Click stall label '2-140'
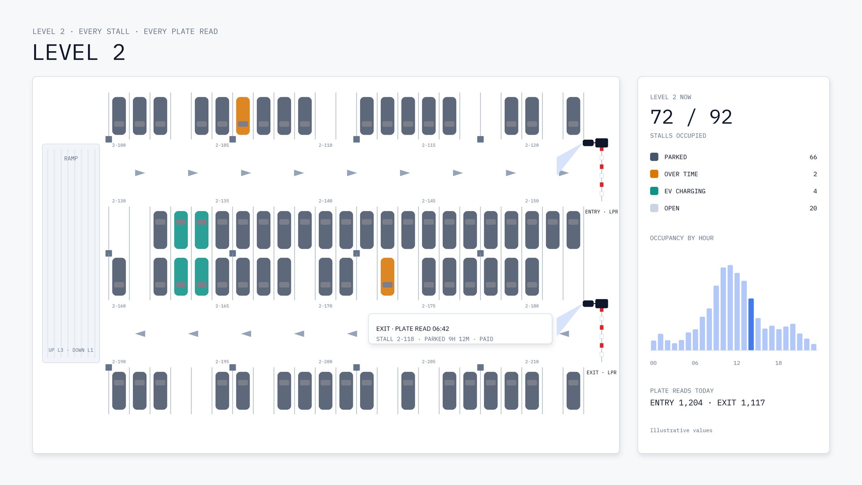This screenshot has height=485, width=862. (325, 201)
